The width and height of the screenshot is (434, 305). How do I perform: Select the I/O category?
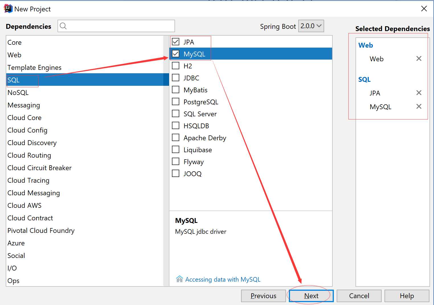tap(85, 268)
